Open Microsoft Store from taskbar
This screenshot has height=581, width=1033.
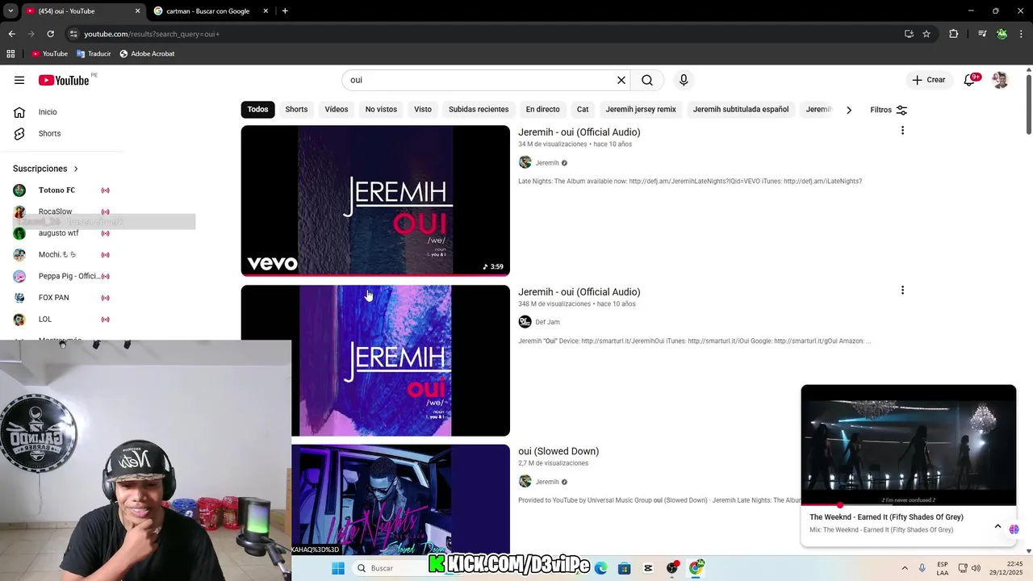(x=625, y=568)
